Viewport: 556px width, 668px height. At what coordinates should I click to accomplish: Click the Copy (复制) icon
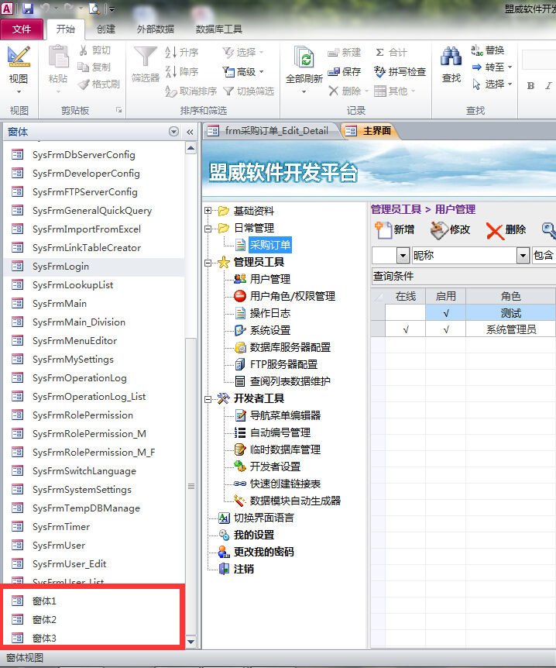click(x=83, y=67)
